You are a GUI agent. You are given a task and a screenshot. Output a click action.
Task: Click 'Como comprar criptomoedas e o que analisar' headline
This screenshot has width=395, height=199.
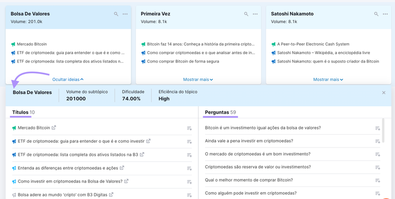pyautogui.click(x=201, y=53)
